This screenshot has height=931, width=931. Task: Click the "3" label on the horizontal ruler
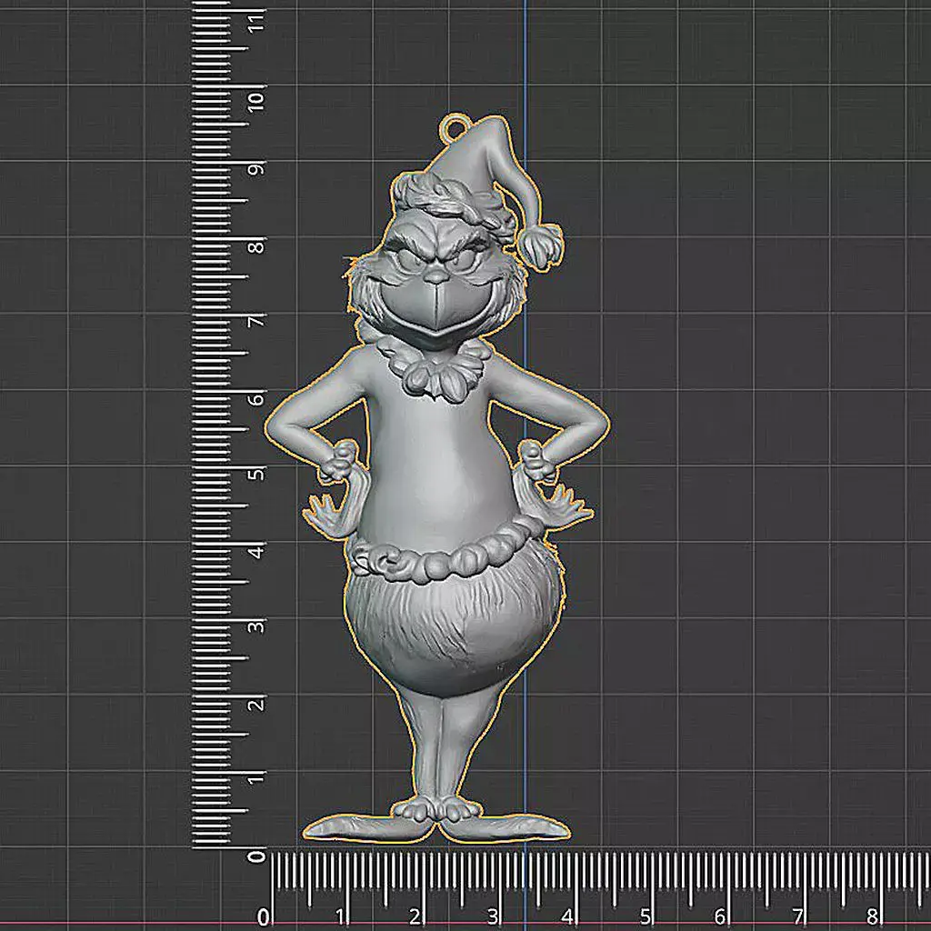pyautogui.click(x=493, y=916)
